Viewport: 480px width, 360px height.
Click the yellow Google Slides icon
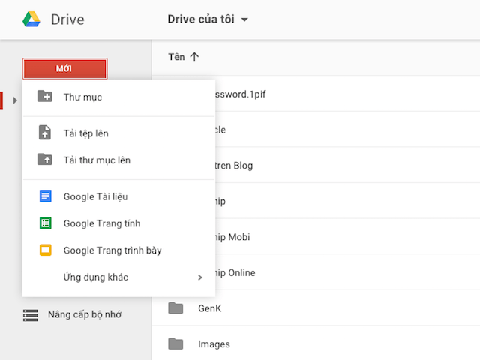pos(46,250)
